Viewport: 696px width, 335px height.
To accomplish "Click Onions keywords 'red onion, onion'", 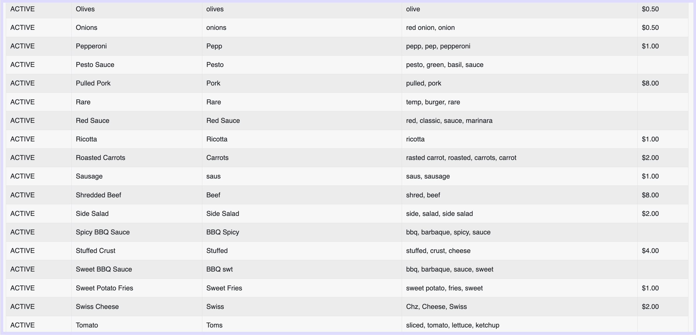I will (430, 28).
